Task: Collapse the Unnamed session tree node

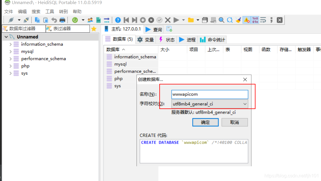Action: click(6, 37)
